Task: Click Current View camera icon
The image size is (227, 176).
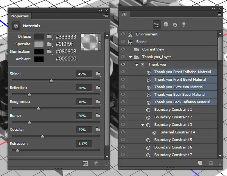Action: click(x=136, y=49)
